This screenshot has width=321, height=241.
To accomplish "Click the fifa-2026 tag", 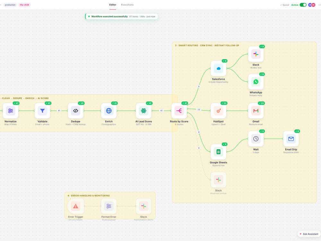I will coord(24,5).
